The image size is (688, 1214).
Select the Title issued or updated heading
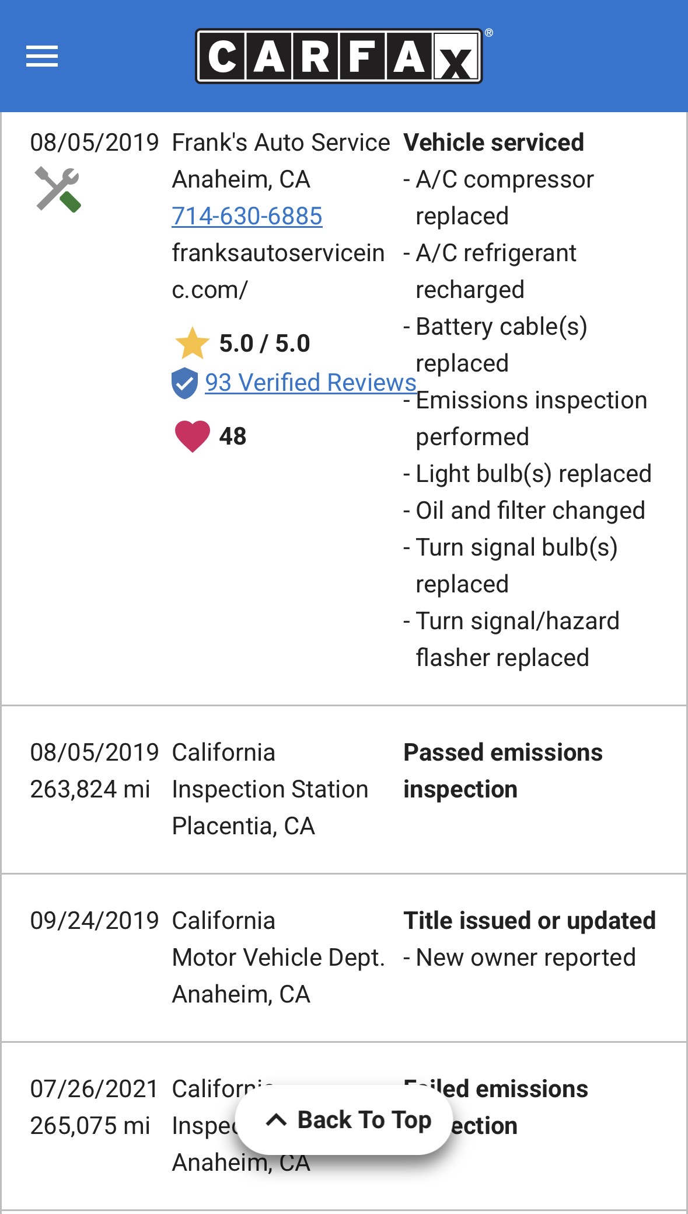529,921
